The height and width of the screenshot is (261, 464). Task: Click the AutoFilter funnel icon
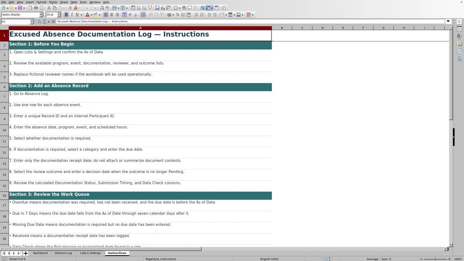[x=150, y=8]
